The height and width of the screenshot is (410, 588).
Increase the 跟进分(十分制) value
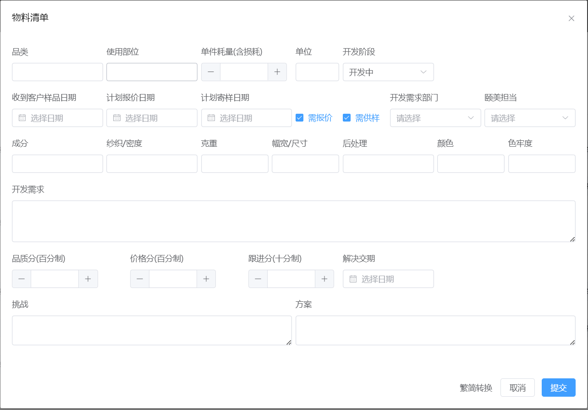pos(324,279)
